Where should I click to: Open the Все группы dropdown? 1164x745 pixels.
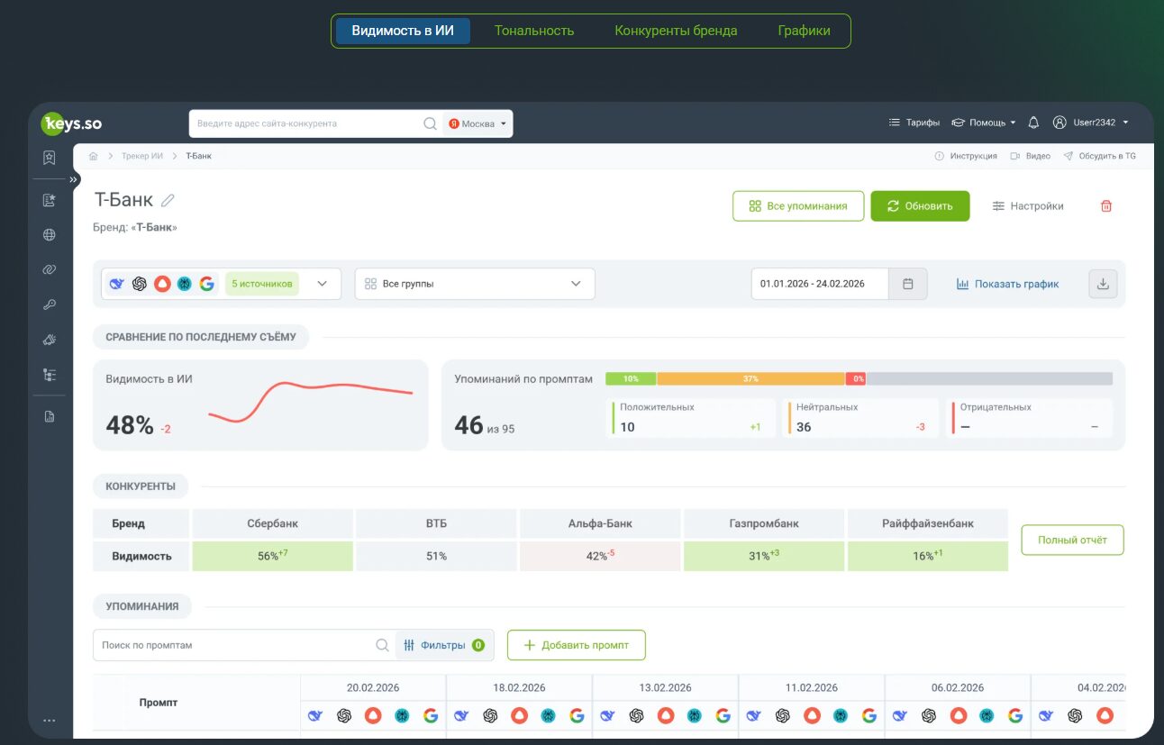click(475, 284)
